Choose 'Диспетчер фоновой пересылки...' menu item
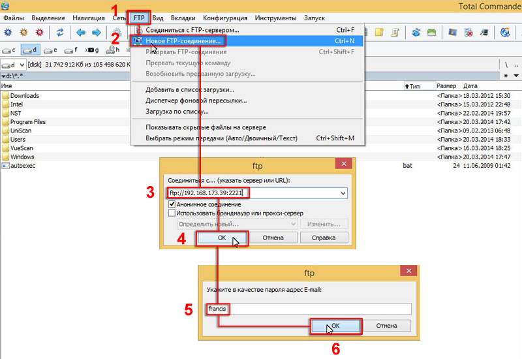The image size is (522, 359). point(247,101)
